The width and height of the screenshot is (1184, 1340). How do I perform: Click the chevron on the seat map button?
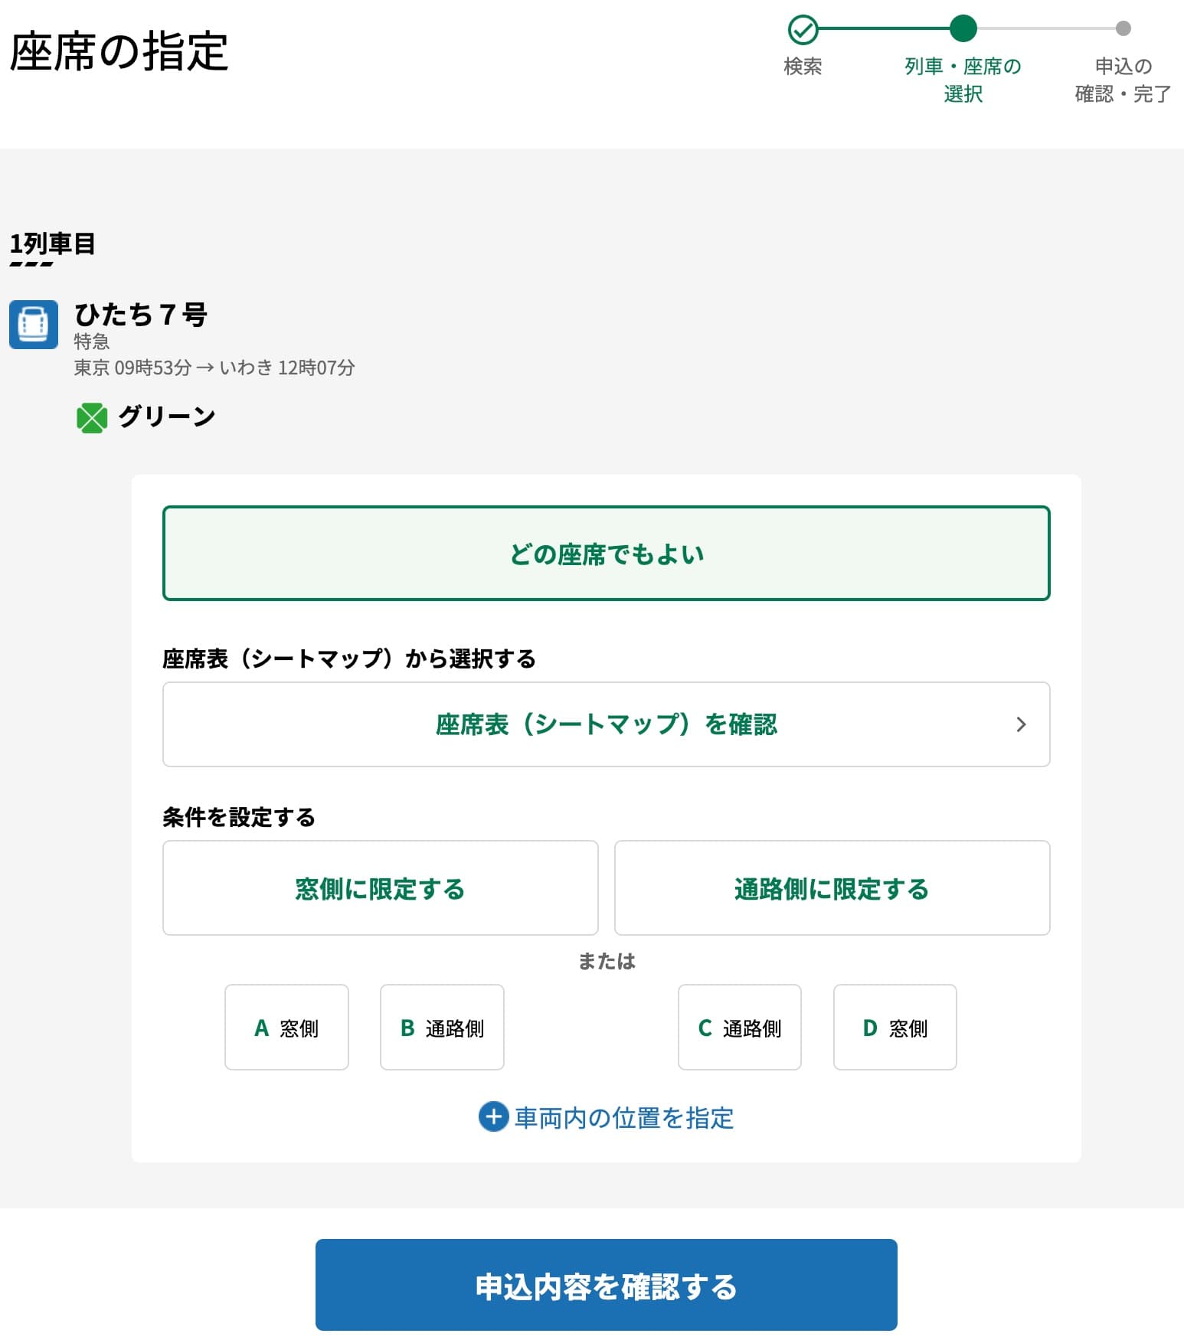[1020, 724]
